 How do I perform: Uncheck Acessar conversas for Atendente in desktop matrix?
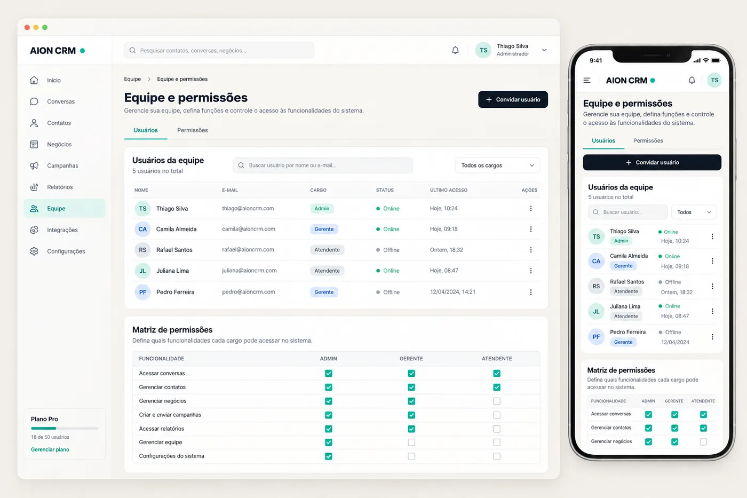497,374
